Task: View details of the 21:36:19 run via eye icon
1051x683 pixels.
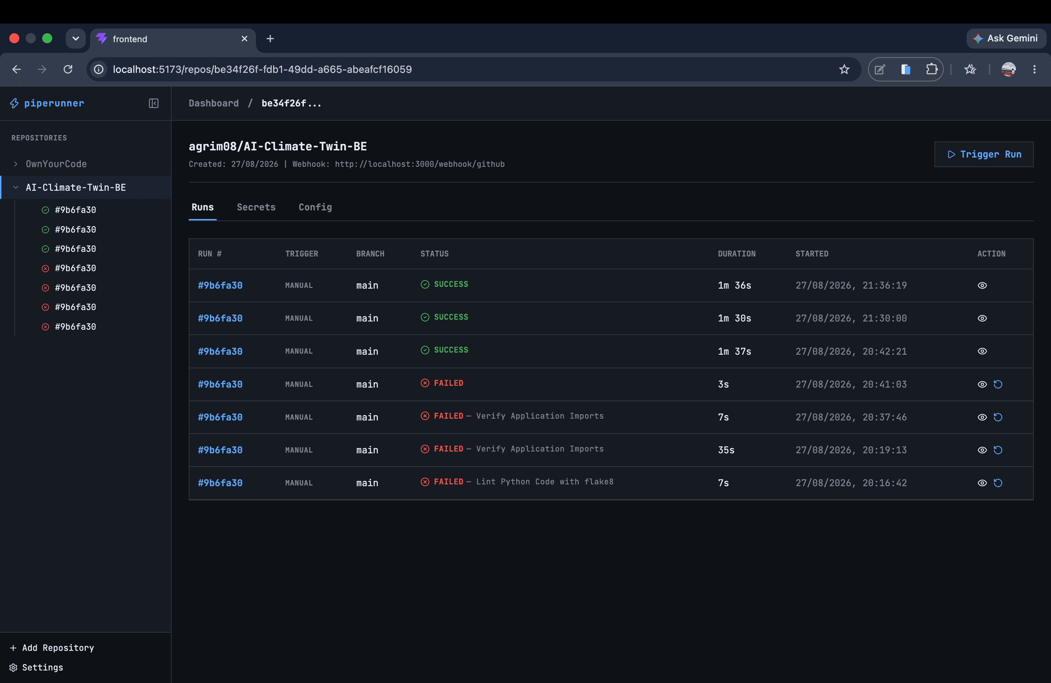Action: (982, 285)
